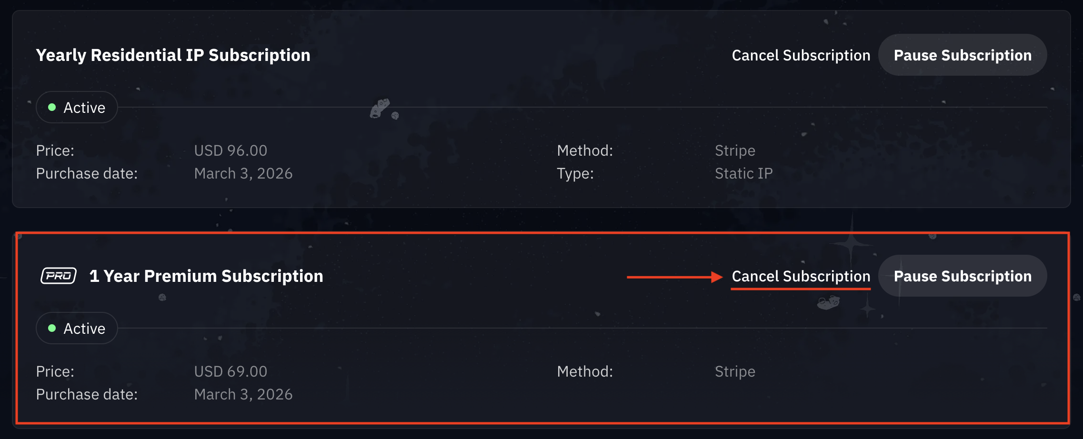Click Residential IP purchase date March 3, 2026
1083x439 pixels.
click(243, 173)
